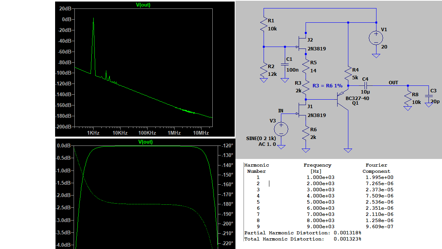442x249 pixels.
Task: Click the Q1 BC327-40 transistor symbol
Action: tap(343, 100)
